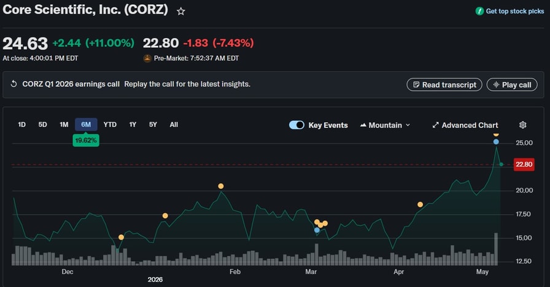Select the 5D range tab
550x287 pixels.
point(42,124)
